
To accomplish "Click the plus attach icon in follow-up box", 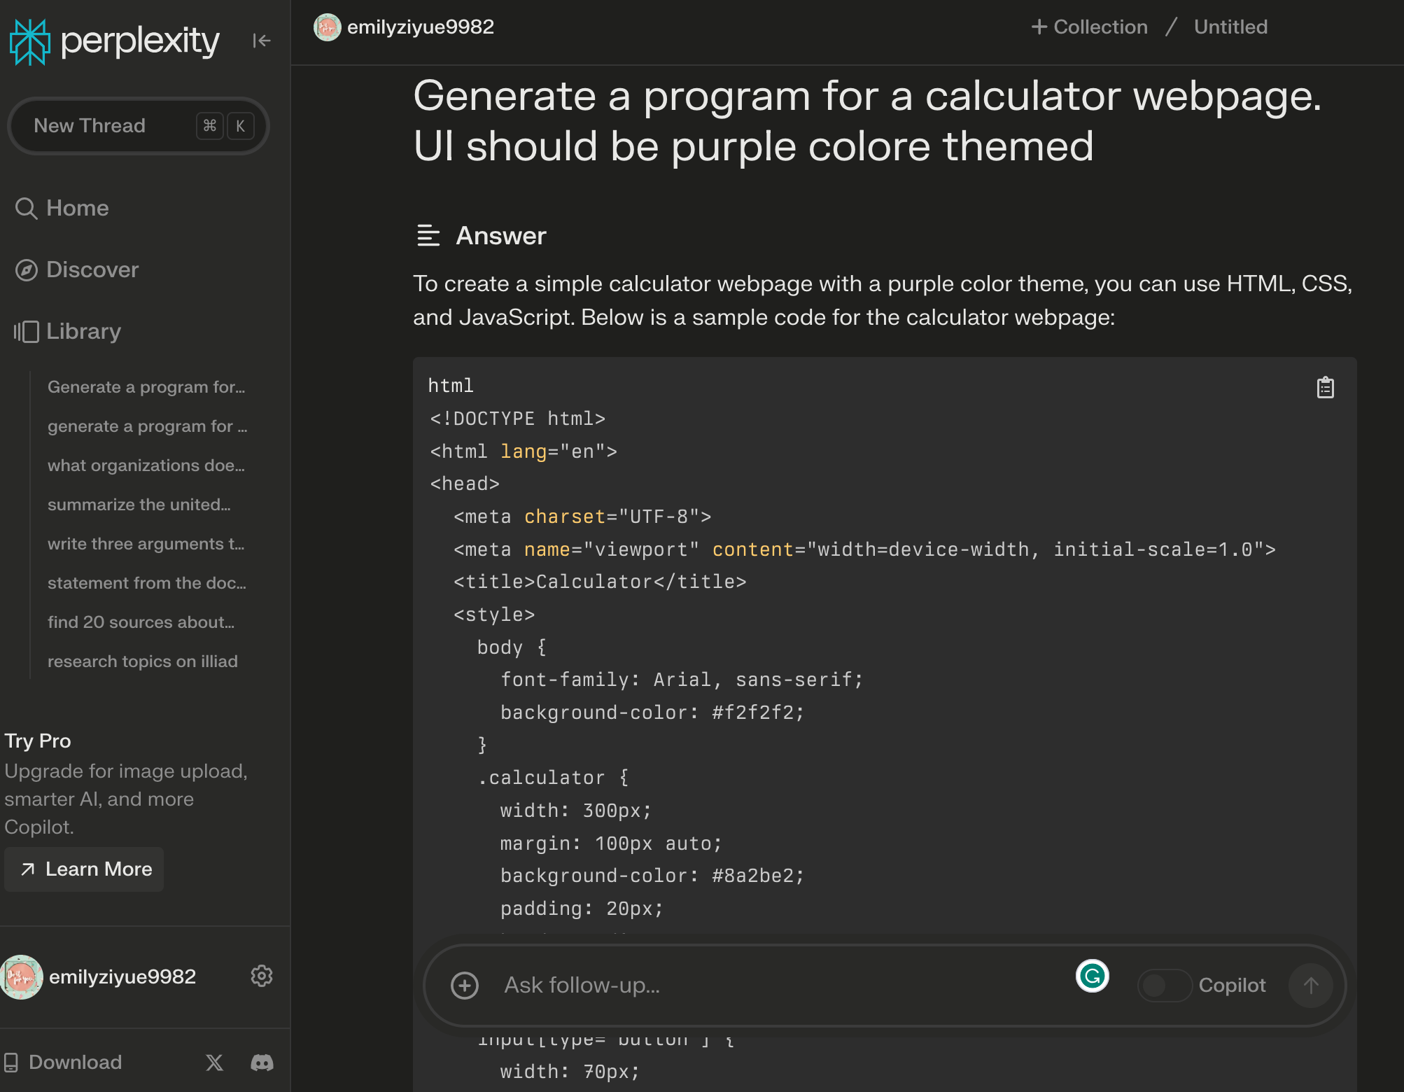I will click(x=465, y=985).
